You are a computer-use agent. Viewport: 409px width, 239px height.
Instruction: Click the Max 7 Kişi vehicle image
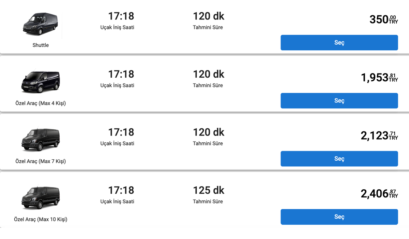pyautogui.click(x=41, y=140)
